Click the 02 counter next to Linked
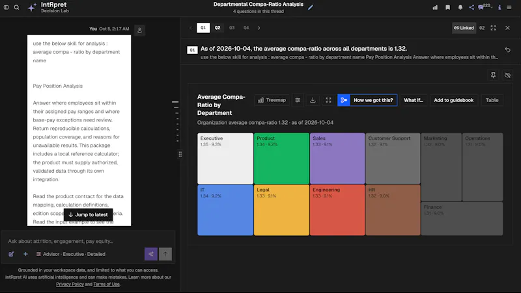The image size is (521, 293). coord(482,28)
